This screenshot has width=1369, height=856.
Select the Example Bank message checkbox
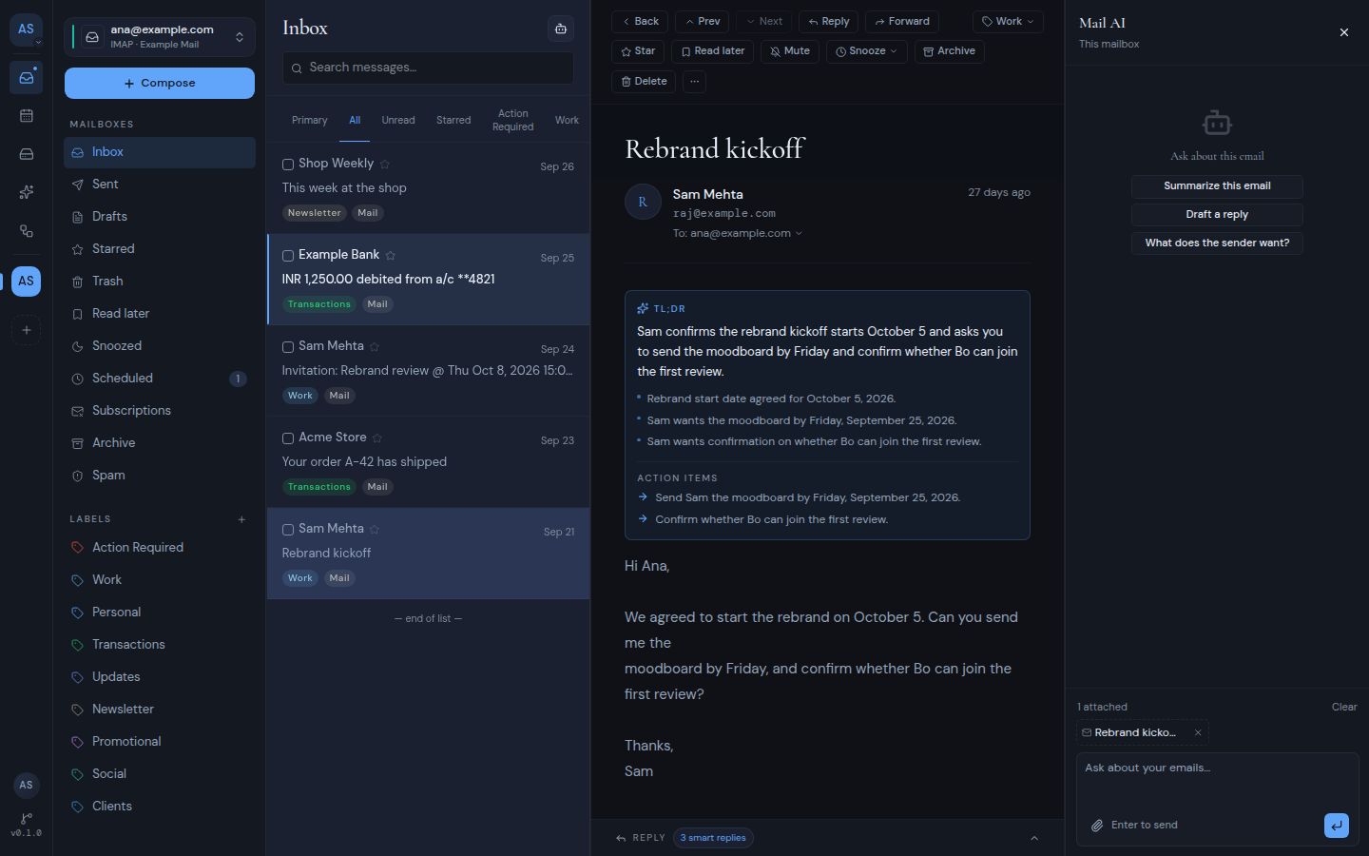tap(288, 256)
